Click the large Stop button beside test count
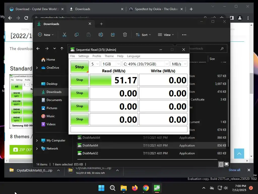The image size is (258, 194). point(79,67)
